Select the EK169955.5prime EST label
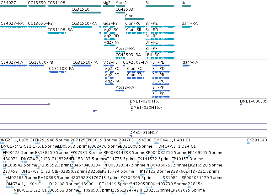The width and height of the screenshot is (267, 195). (205, 153)
